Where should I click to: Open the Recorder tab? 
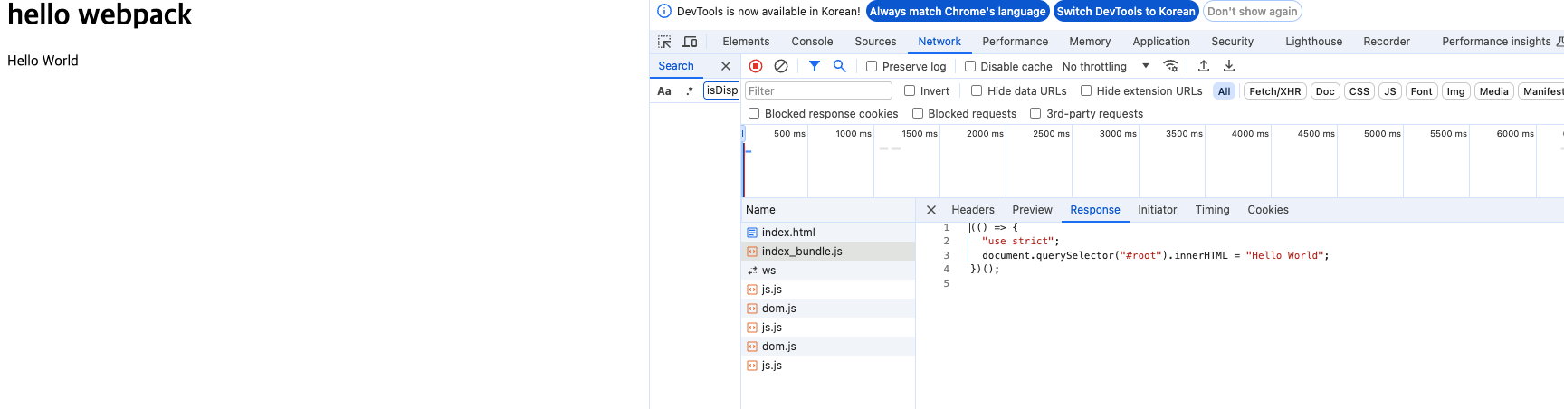point(1387,42)
